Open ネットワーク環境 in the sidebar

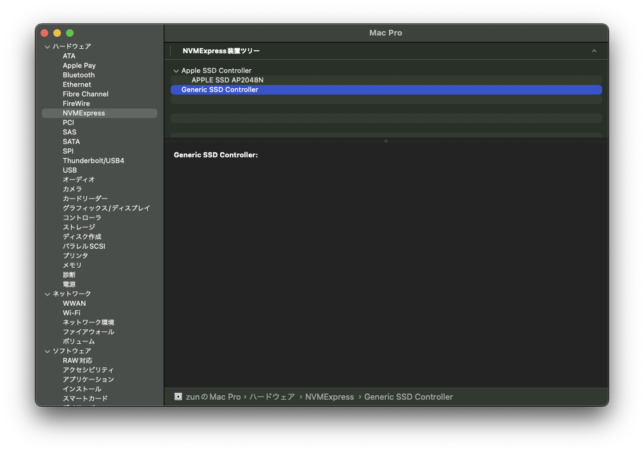(x=88, y=322)
